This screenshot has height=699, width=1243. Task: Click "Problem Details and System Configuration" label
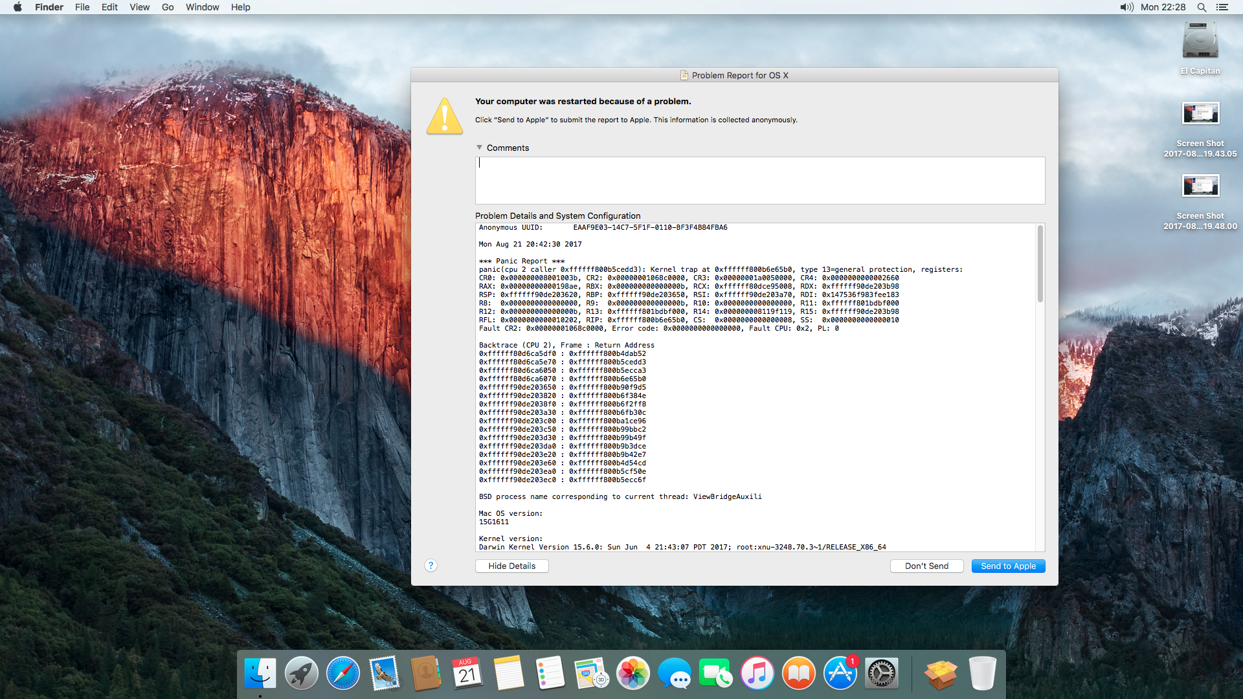point(557,216)
